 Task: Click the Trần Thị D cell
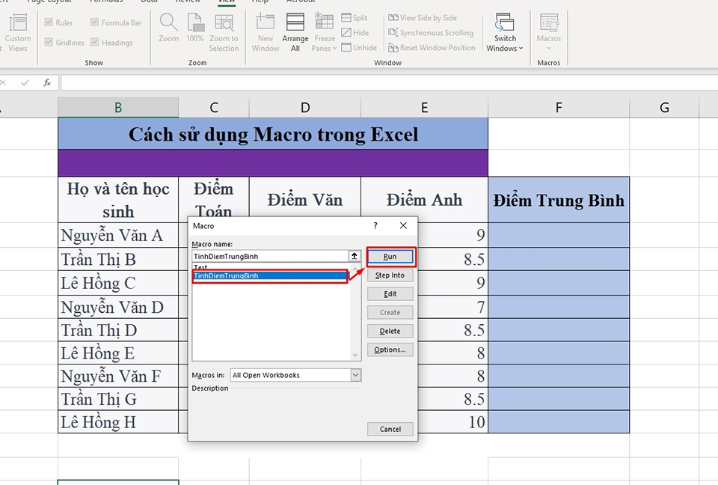(118, 330)
